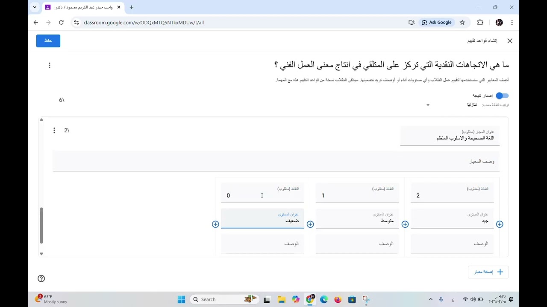
Task: Add a level between متوسط and جيد
Action: pos(405,224)
